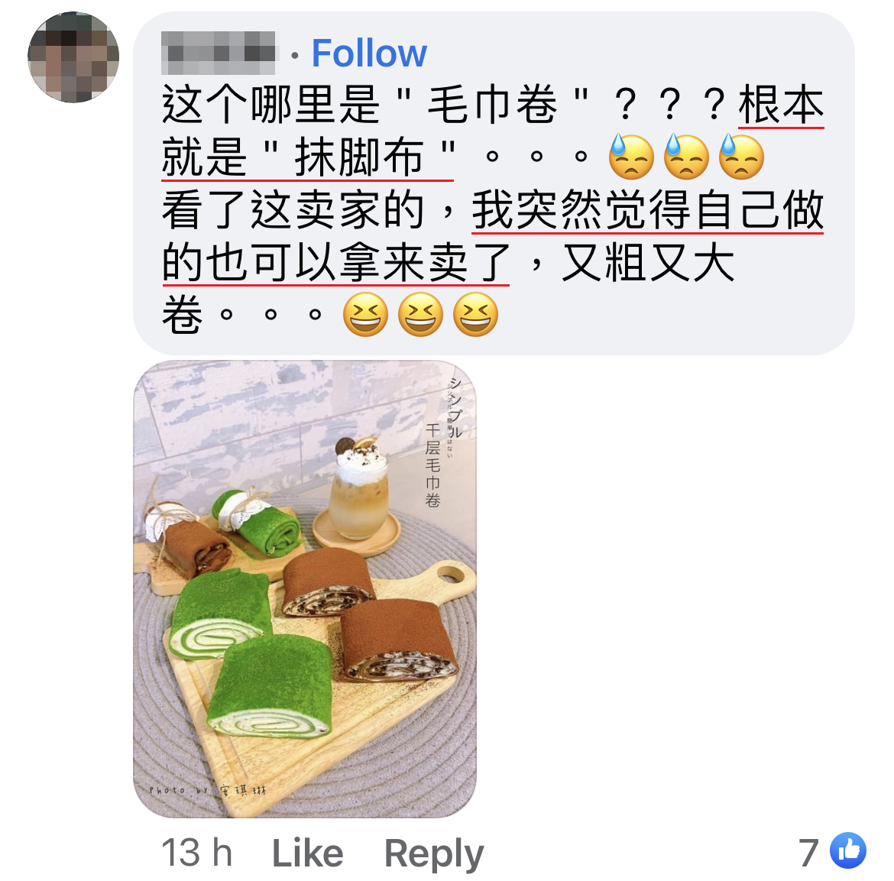Click the underlined 抹脚布 text
The image size is (894, 881).
358,157
